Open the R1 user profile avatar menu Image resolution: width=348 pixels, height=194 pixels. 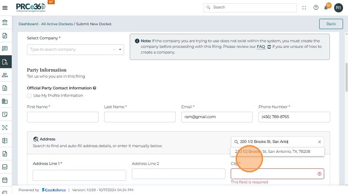point(338,7)
